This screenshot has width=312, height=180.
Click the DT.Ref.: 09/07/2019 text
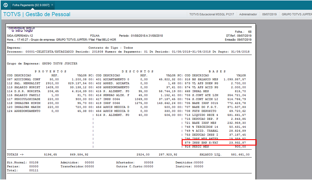click(239, 36)
